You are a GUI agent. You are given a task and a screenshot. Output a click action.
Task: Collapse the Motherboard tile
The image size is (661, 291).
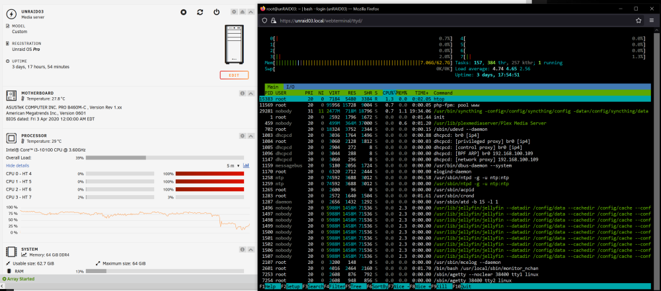point(251,93)
